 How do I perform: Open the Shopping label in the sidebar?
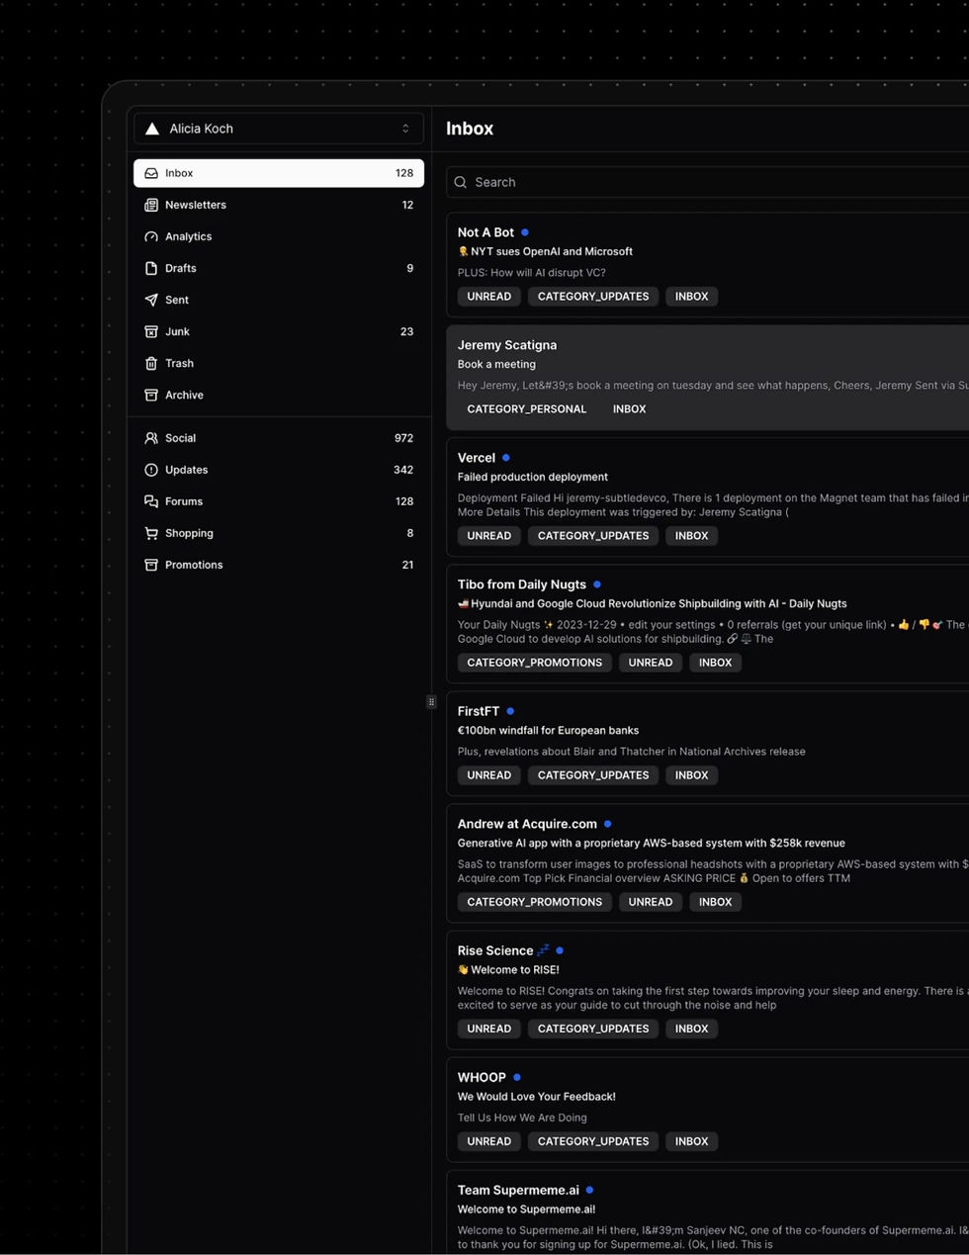point(279,533)
